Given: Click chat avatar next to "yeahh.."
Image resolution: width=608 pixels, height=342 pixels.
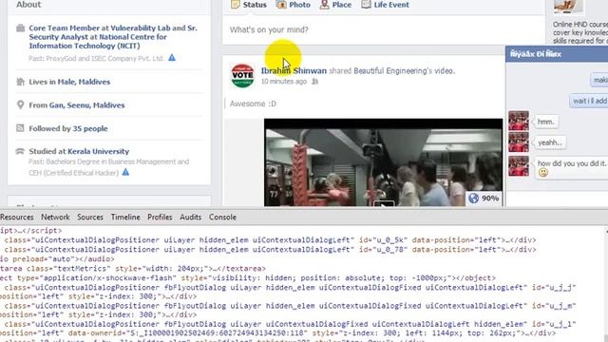Looking at the screenshot, I should click(x=519, y=142).
